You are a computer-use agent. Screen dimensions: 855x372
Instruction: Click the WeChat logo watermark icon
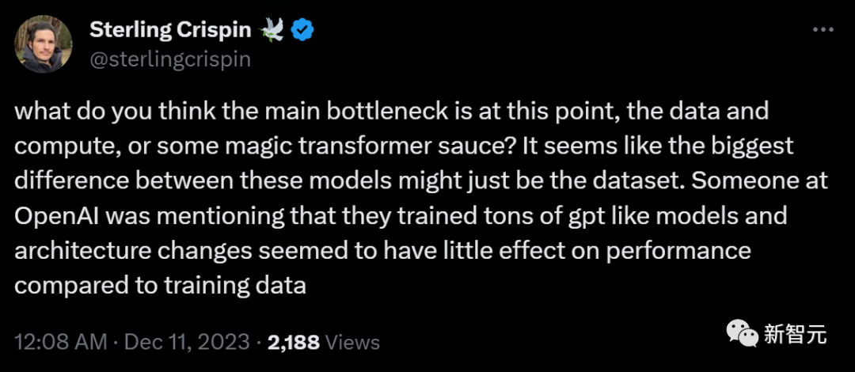point(742,335)
